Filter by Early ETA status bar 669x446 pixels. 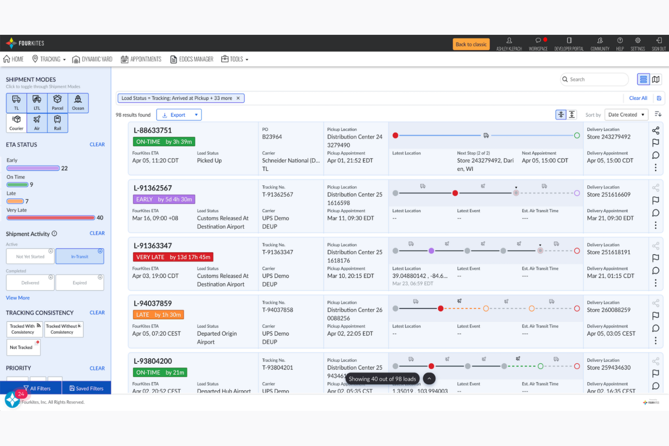tap(33, 168)
